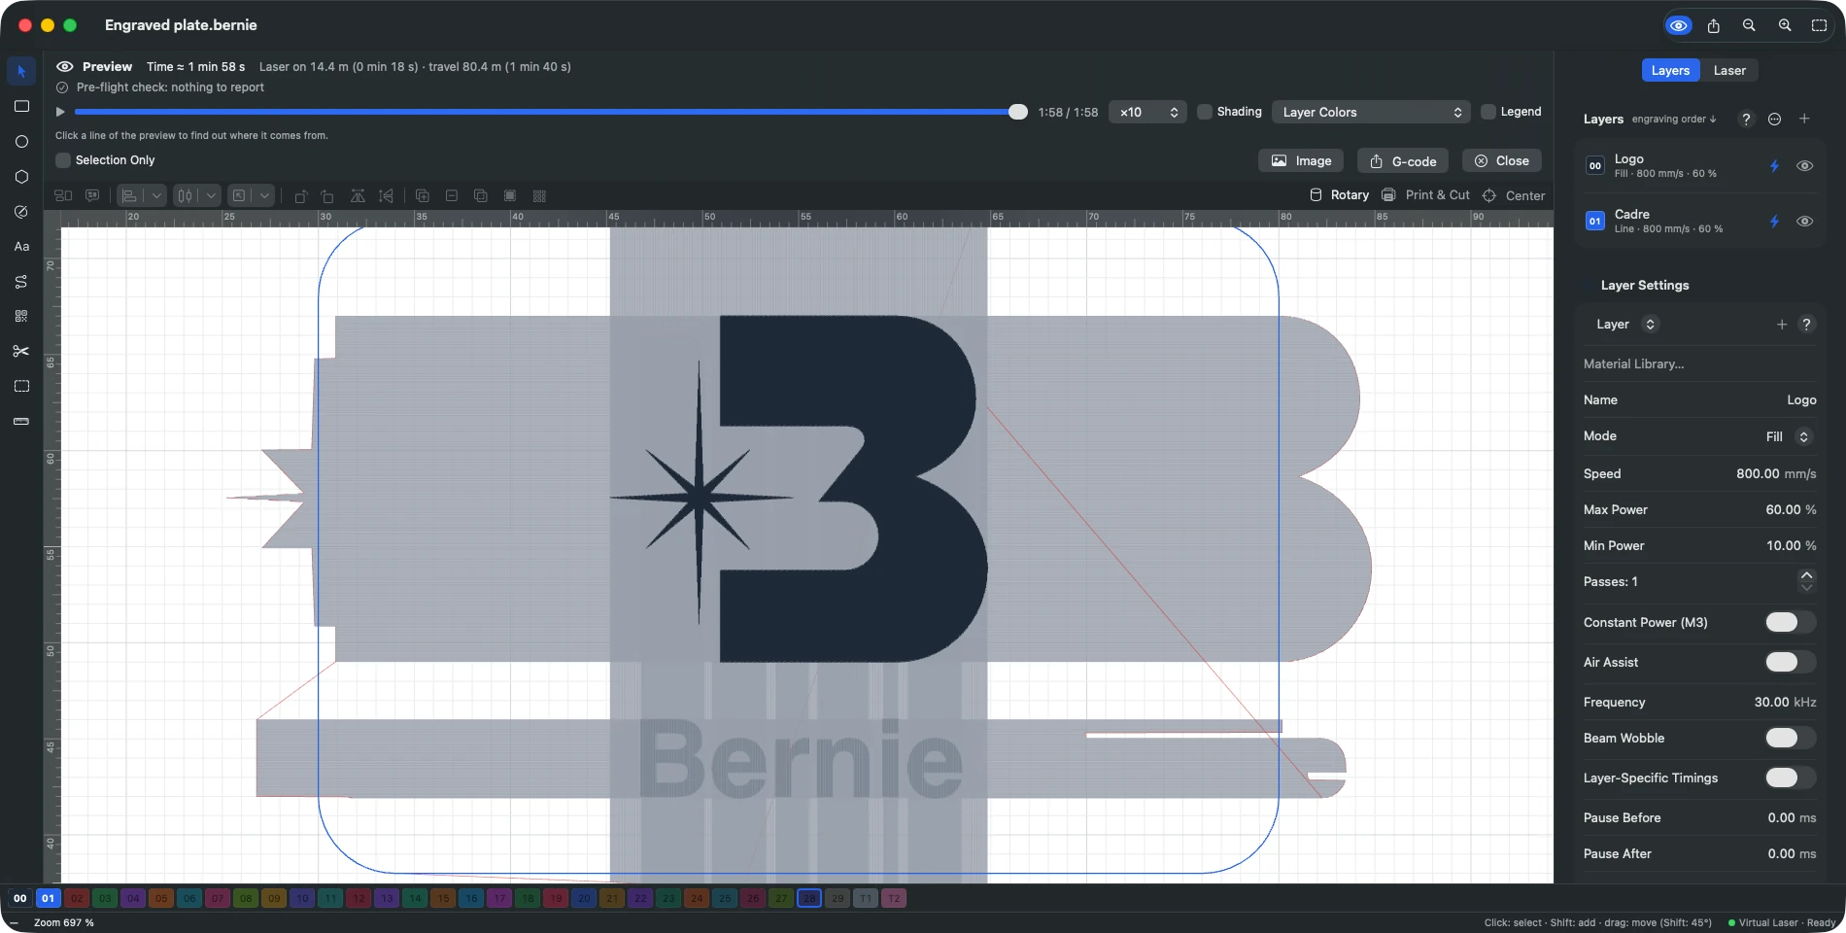Screen dimensions: 1846x933
Task: Open the Layers more options ellipsis icon
Action: 1775,119
